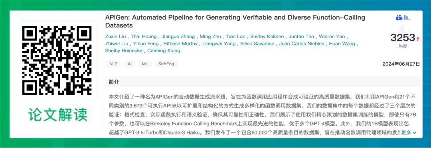Click the 简介 section header
This screenshot has height=148, width=431.
pos(114,82)
